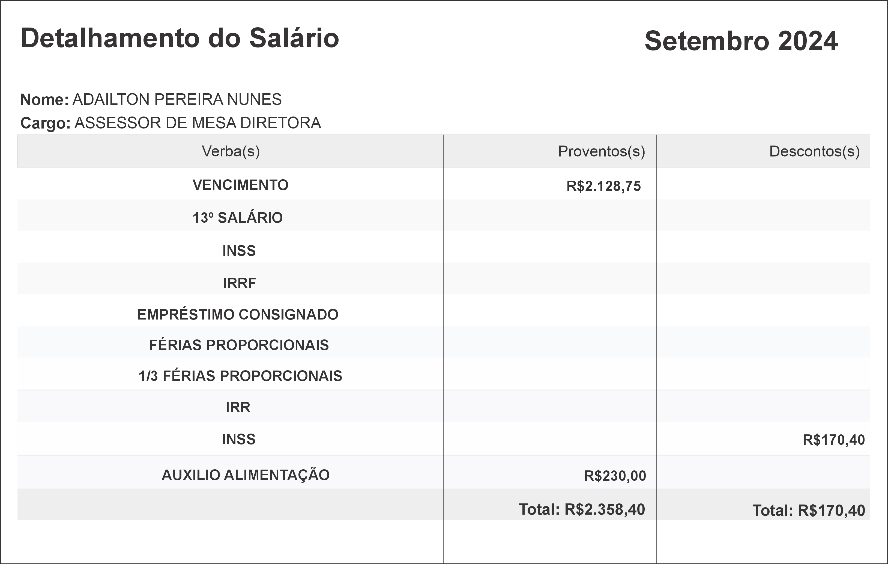Select the 1/3 FÉRIAS PROPORCIONAIS row label
Viewport: 888px width, 564px height.
coord(240,376)
